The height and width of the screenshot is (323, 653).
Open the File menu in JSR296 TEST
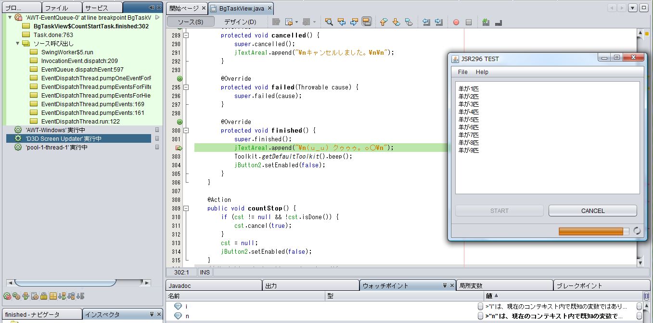[x=462, y=72]
